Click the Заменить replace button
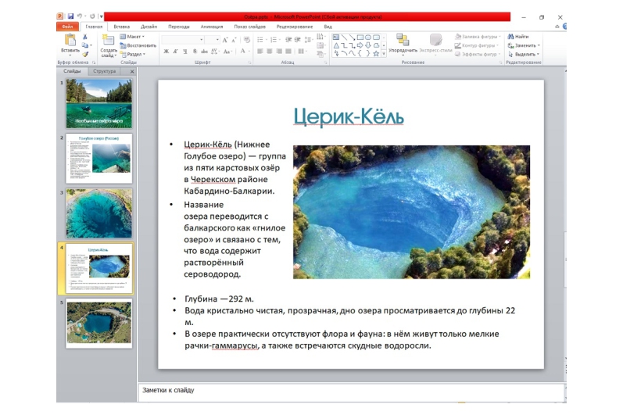 pyautogui.click(x=524, y=45)
